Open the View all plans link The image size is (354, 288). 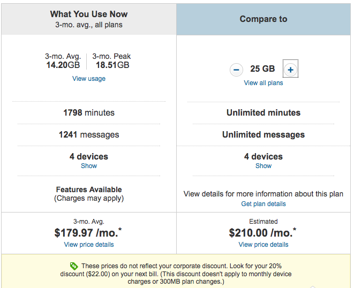click(x=263, y=83)
